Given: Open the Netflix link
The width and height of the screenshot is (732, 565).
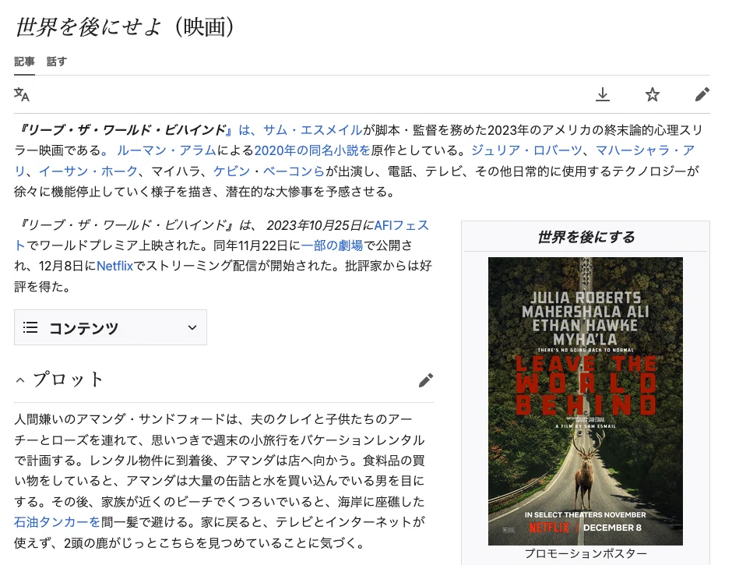Looking at the screenshot, I should (114, 266).
